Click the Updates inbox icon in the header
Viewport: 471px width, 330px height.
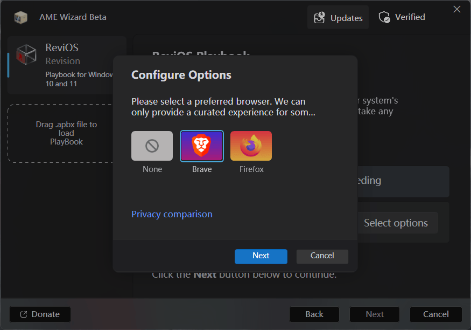point(320,17)
